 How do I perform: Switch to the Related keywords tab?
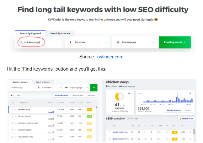click(x=61, y=95)
